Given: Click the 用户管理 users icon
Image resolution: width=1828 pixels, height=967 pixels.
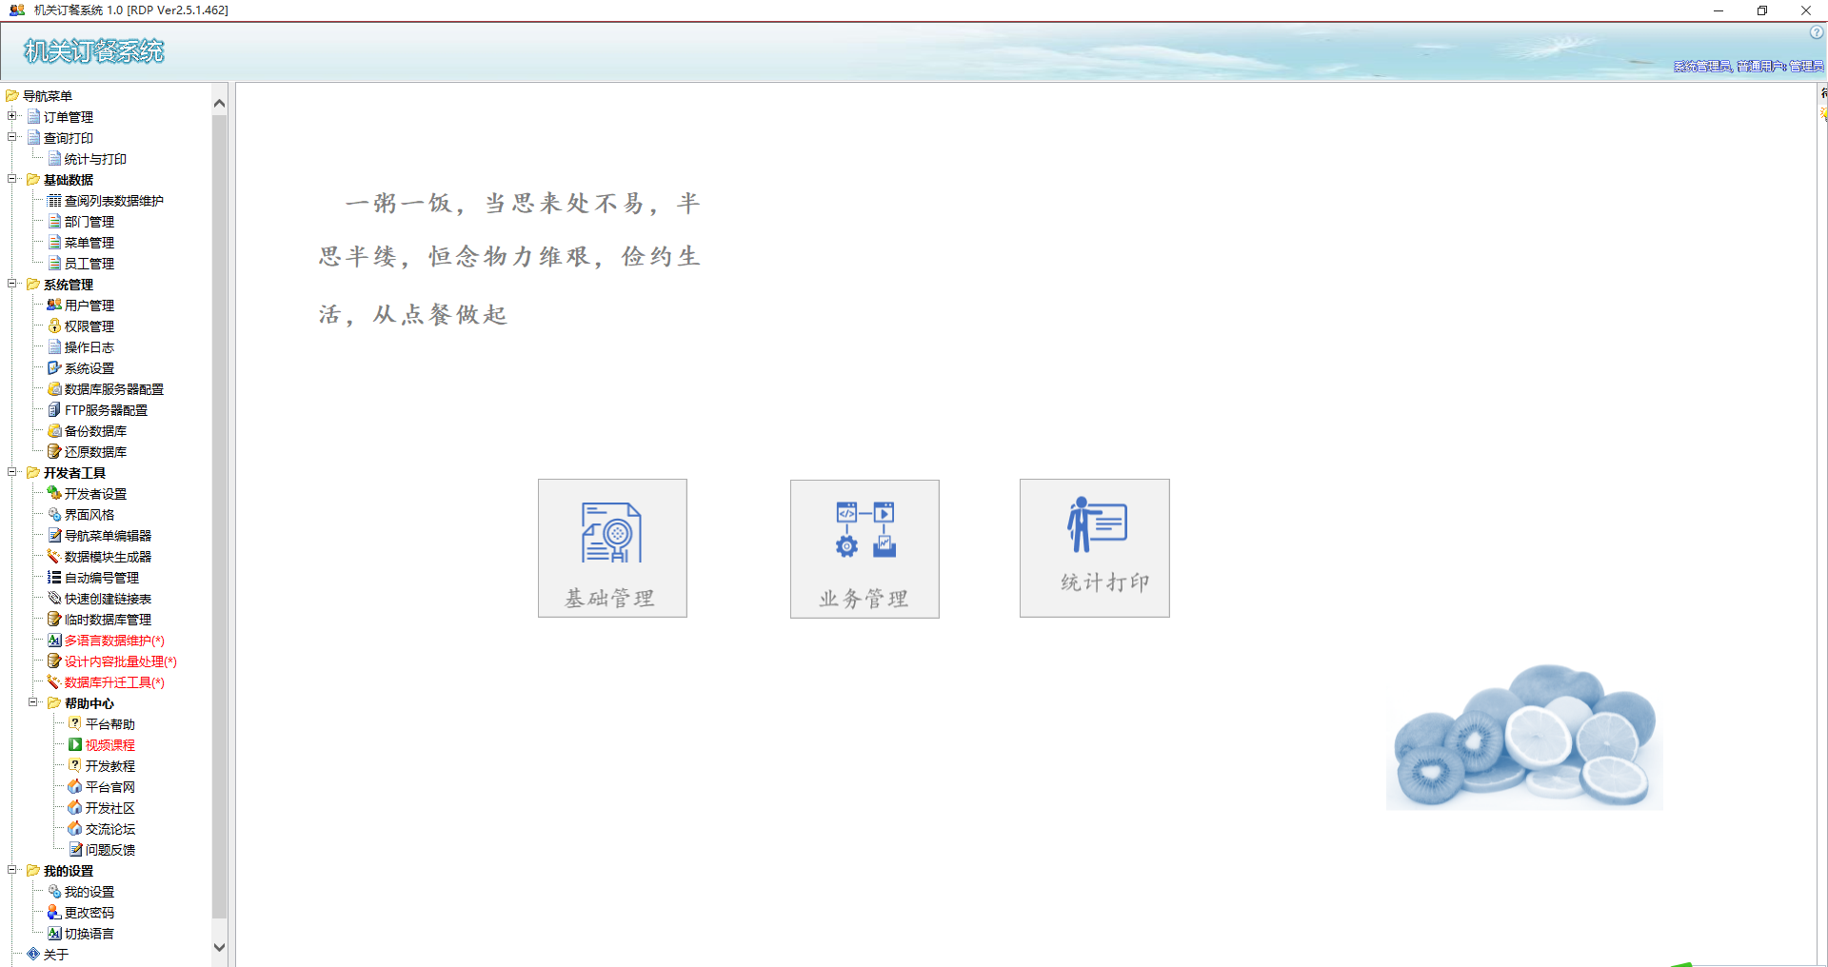Looking at the screenshot, I should pos(54,305).
